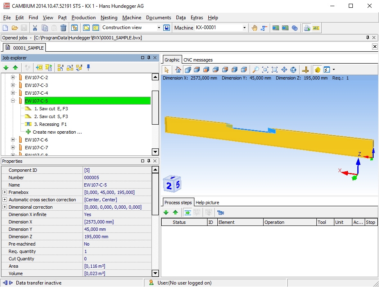
Task: Rotate part around X axis icon
Action: [x=61, y=68]
